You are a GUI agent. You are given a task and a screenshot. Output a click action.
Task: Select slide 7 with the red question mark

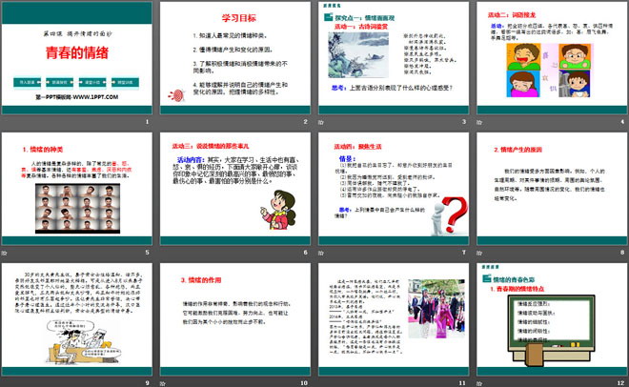(x=394, y=189)
